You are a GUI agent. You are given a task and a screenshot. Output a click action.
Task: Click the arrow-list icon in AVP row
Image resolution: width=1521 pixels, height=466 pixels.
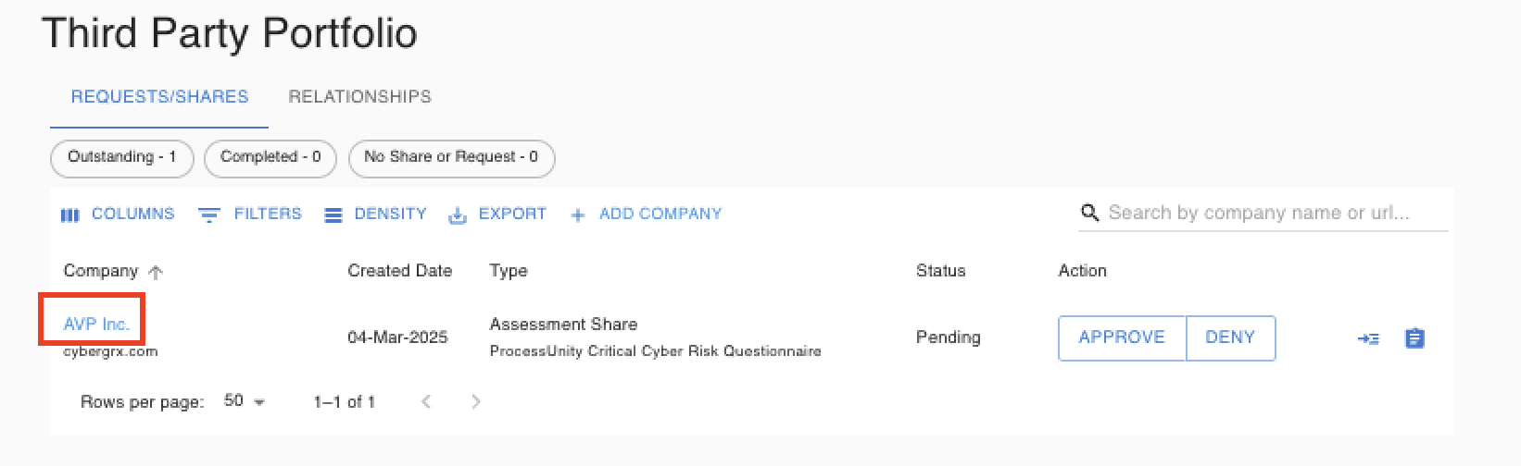1368,338
